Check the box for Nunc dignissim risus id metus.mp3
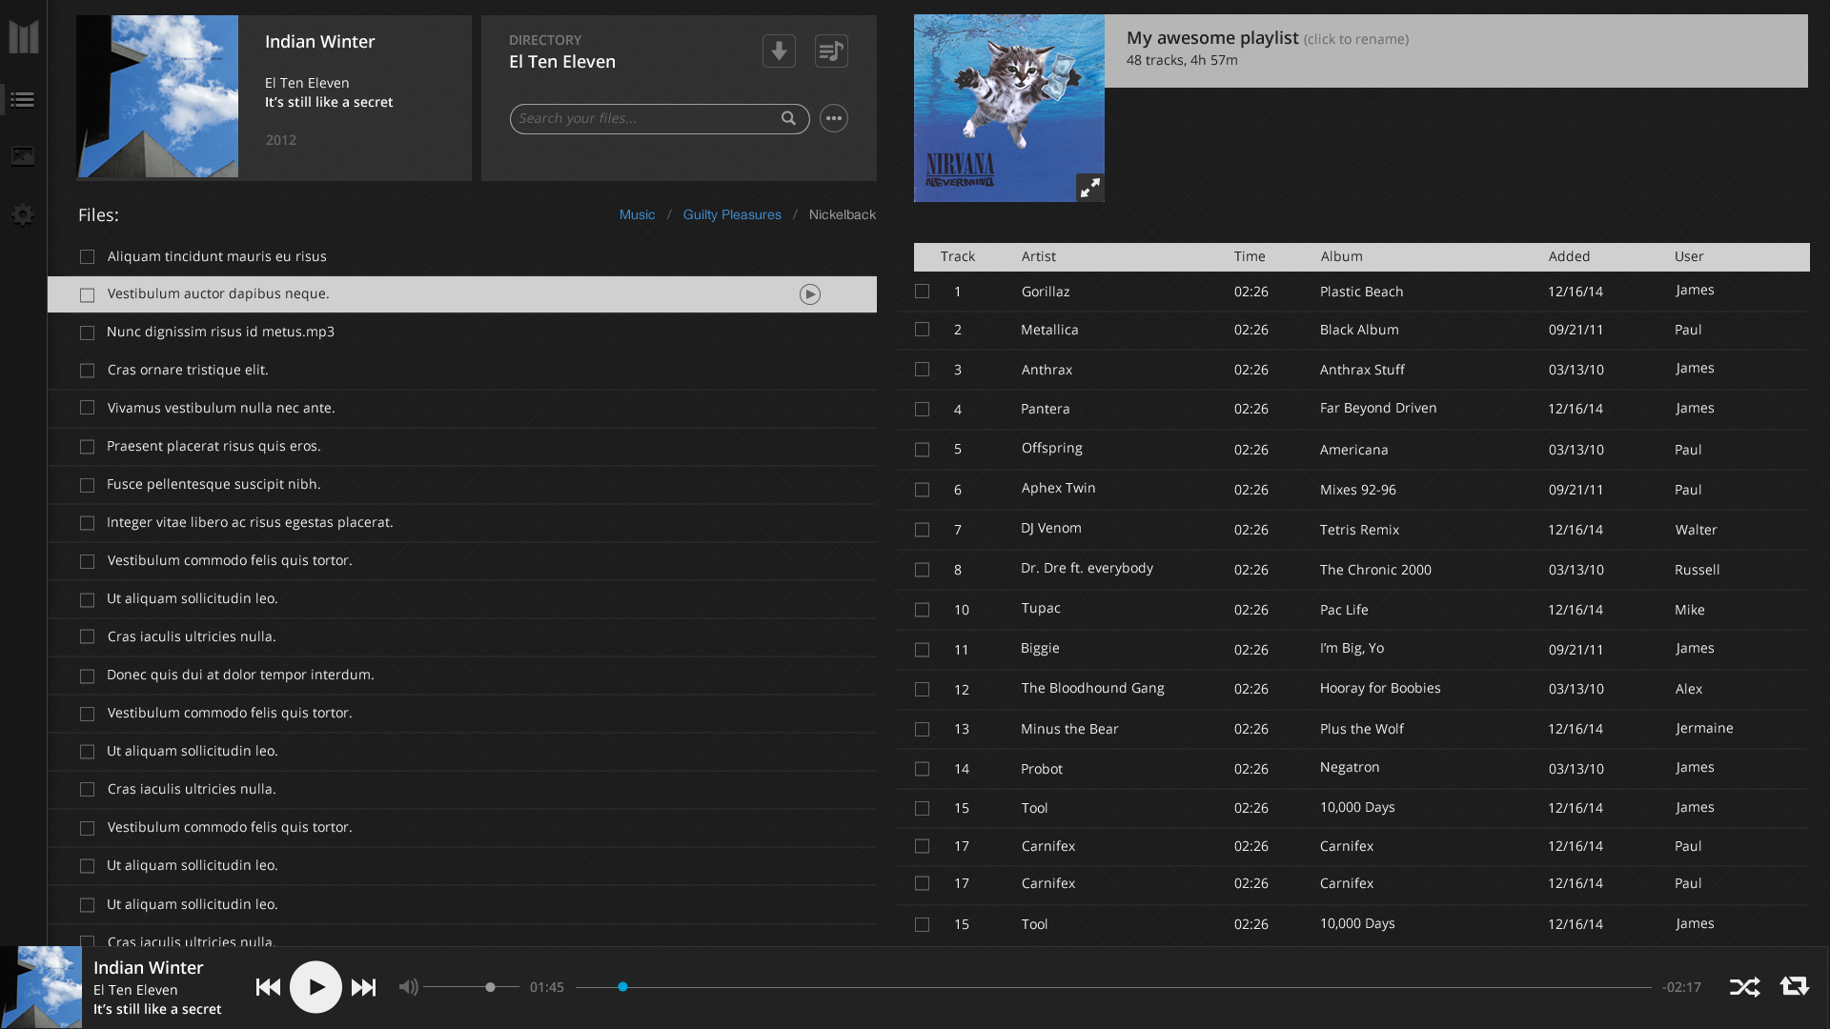Screen dimensions: 1830x1029 pos(87,333)
